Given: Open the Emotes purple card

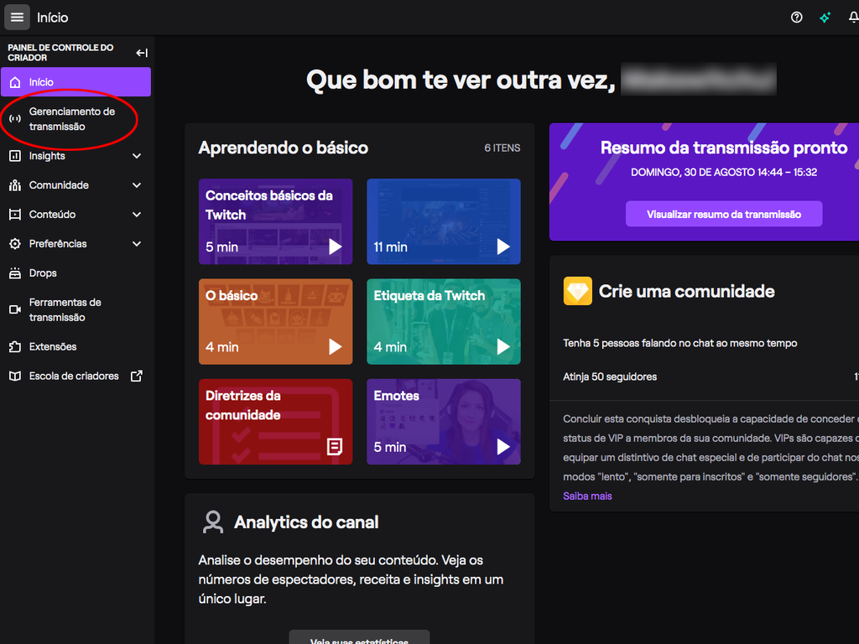Looking at the screenshot, I should pyautogui.click(x=444, y=422).
